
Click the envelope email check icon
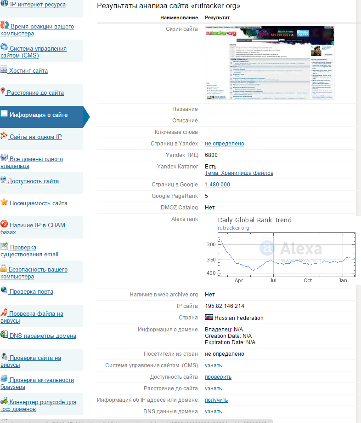pos(4,246)
